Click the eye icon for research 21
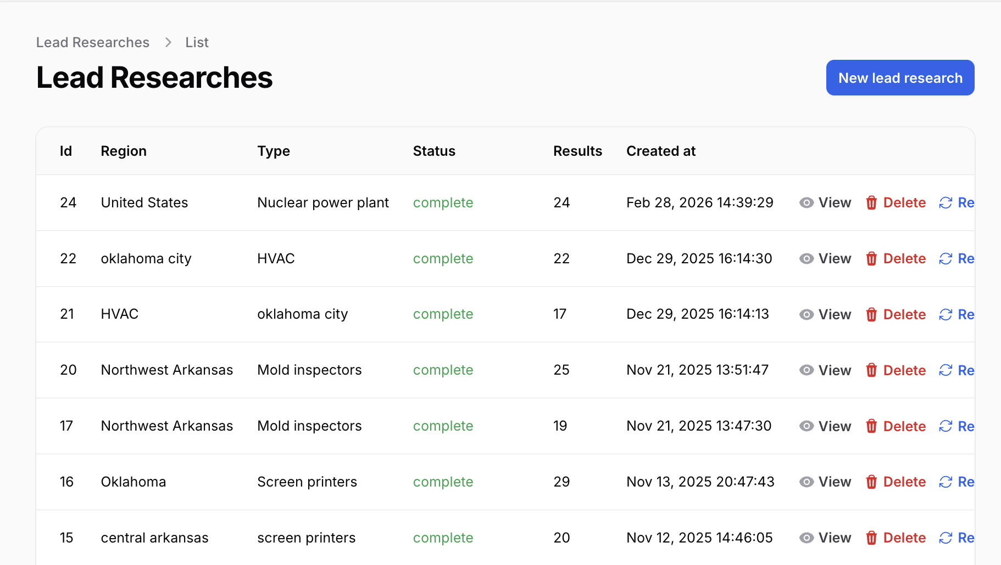This screenshot has height=565, width=1001. tap(807, 314)
